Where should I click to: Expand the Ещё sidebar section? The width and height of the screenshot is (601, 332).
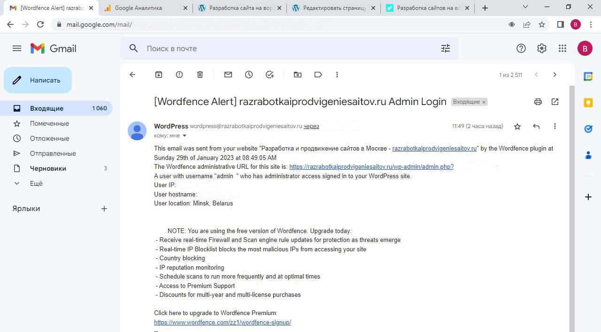point(36,183)
